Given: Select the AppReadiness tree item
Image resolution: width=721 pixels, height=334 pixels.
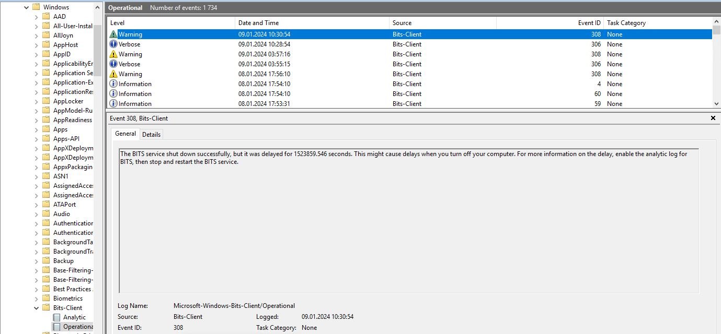Looking at the screenshot, I should 73,120.
